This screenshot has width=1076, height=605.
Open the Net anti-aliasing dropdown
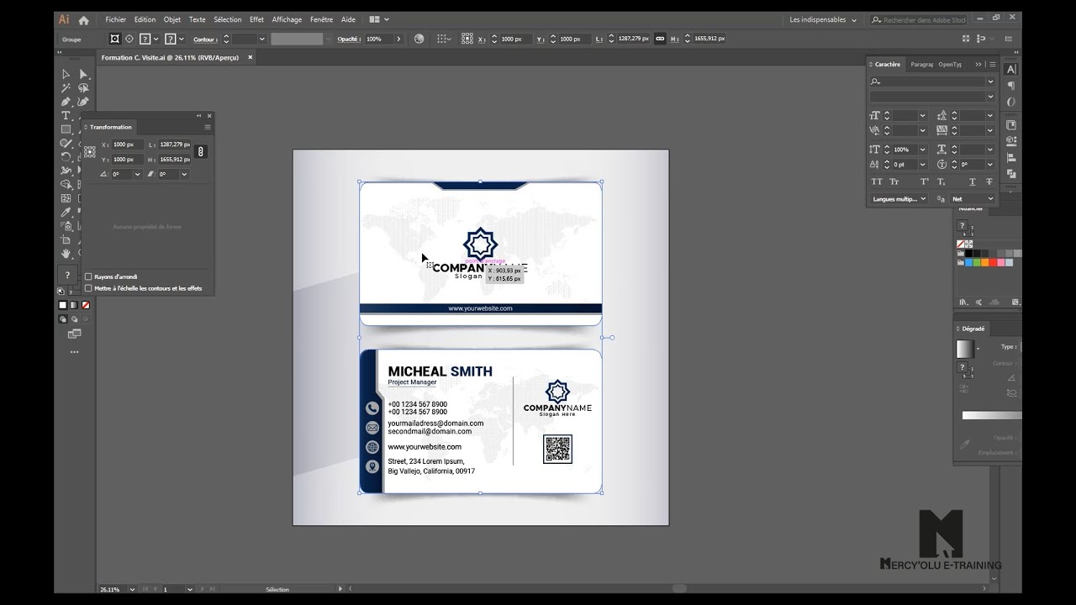pyautogui.click(x=973, y=199)
